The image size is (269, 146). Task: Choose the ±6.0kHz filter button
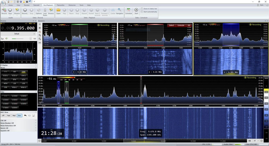click(x=23, y=104)
